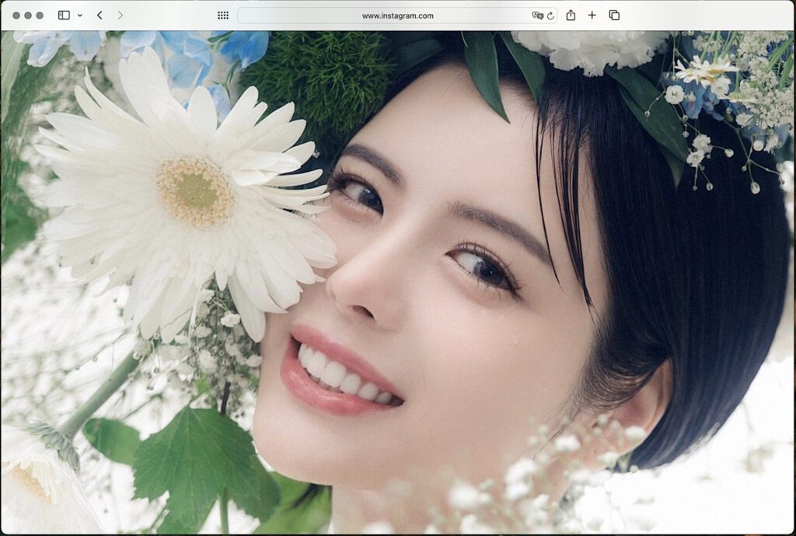Show the tab overview
The image size is (796, 536).
point(614,16)
